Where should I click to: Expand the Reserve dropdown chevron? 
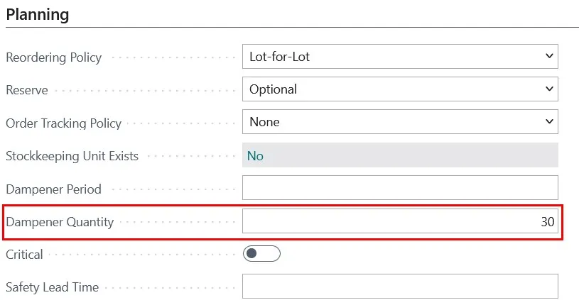[549, 89]
